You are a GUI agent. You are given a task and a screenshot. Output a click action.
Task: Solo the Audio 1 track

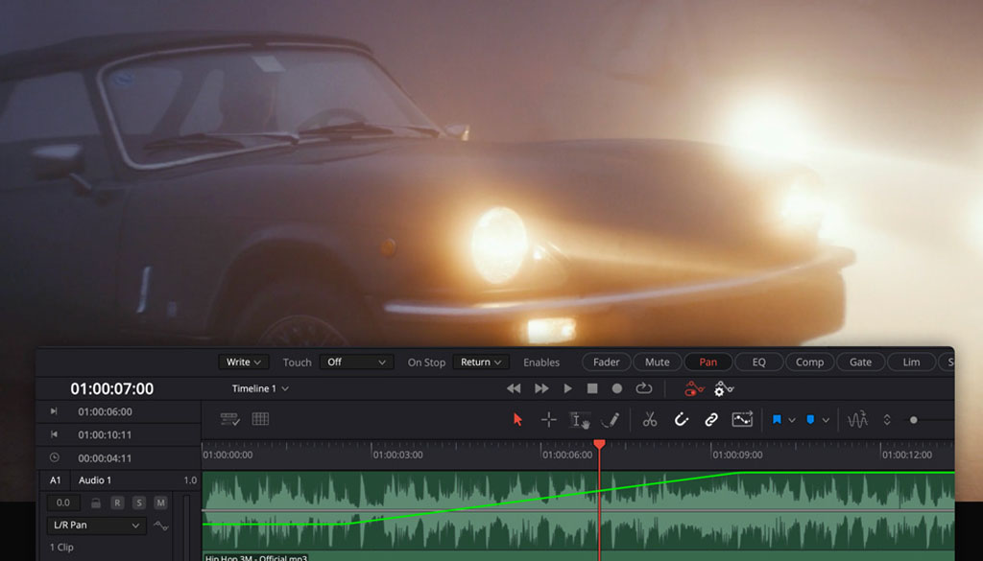pyautogui.click(x=139, y=503)
